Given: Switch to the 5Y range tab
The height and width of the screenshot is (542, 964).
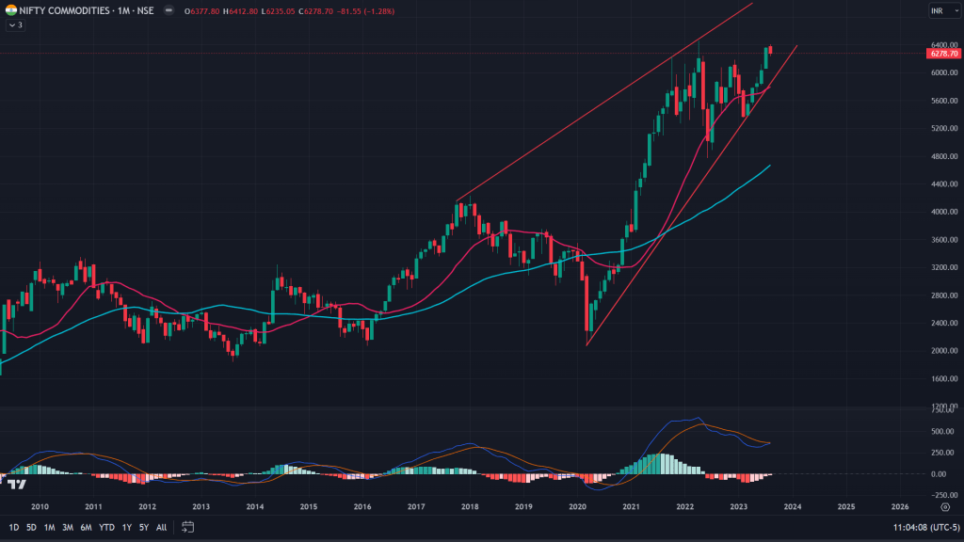Looking at the screenshot, I should [x=143, y=528].
